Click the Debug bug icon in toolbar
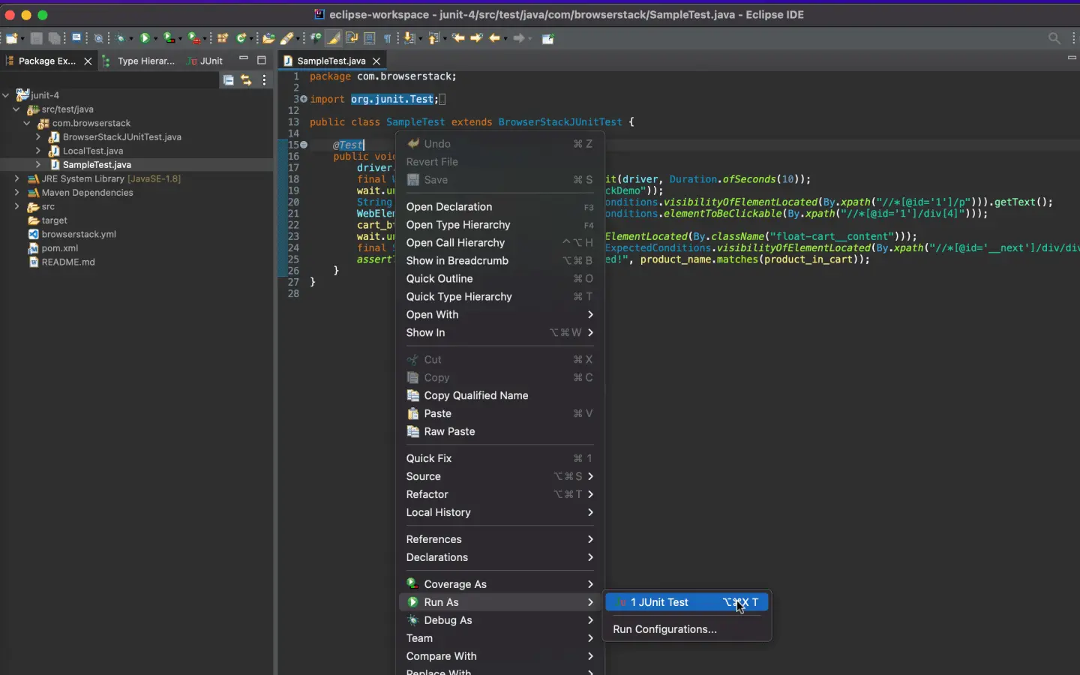The image size is (1080, 675). click(x=121, y=38)
